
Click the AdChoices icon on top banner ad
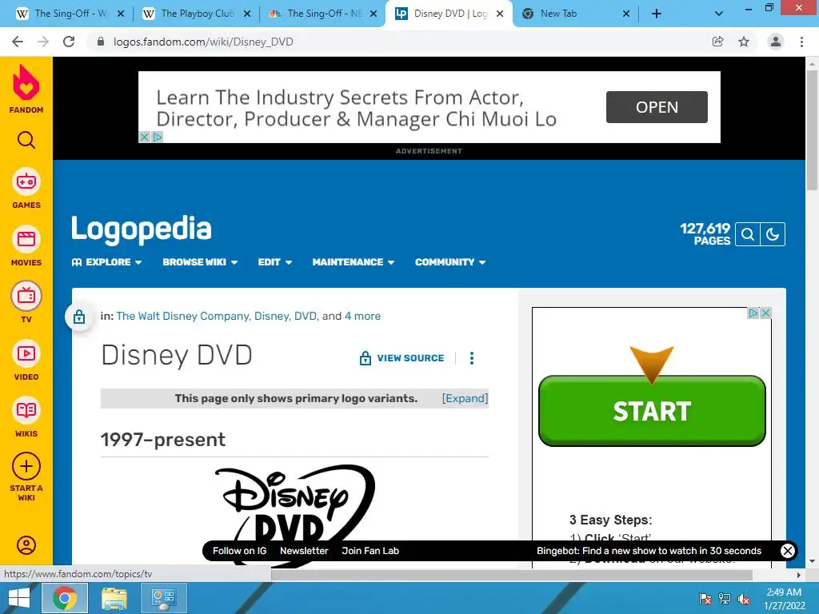coord(157,137)
